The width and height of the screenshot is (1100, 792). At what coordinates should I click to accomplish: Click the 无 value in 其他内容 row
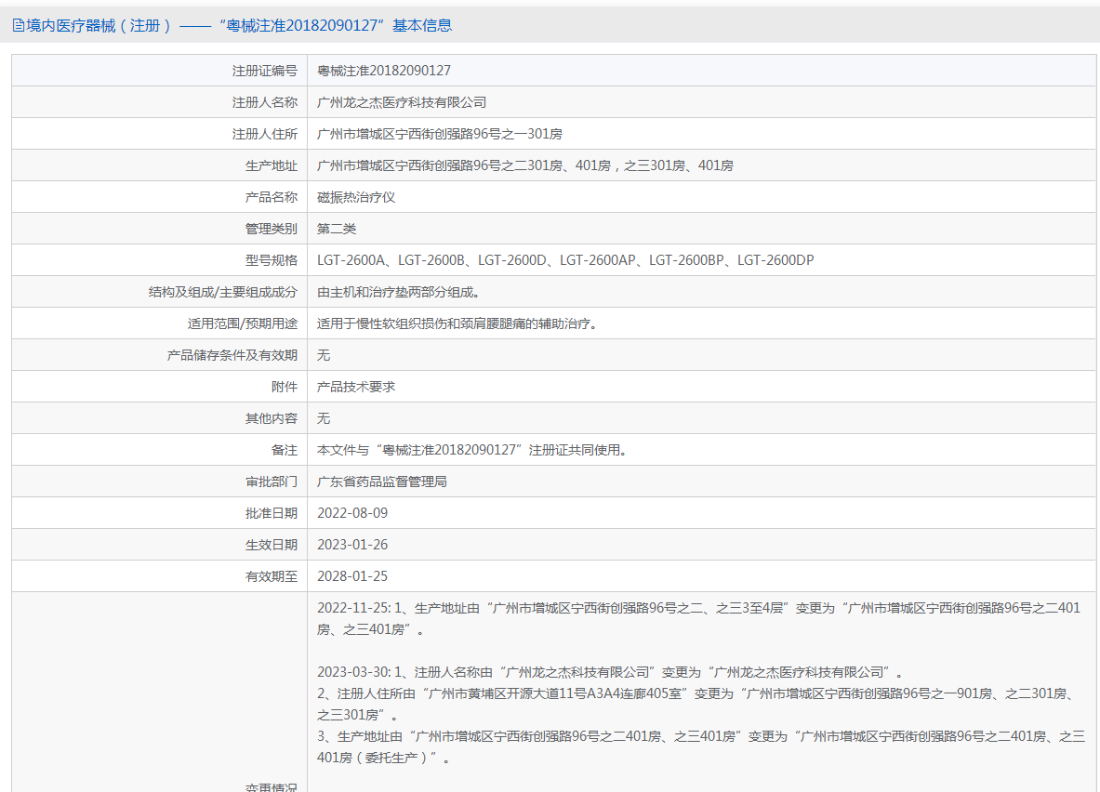click(324, 418)
